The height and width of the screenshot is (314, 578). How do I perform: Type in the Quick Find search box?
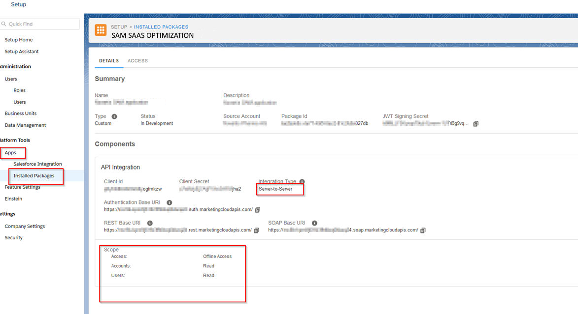point(42,24)
